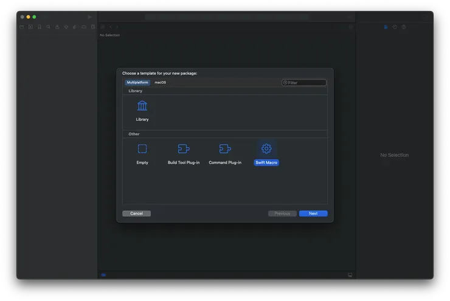Click "Choose a template for your new package:"
Screen dimensions: 450x301
pyautogui.click(x=159, y=73)
